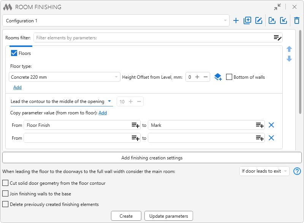Click the Update parameters button
Image resolution: width=304 pixels, height=223 pixels.
(x=168, y=216)
